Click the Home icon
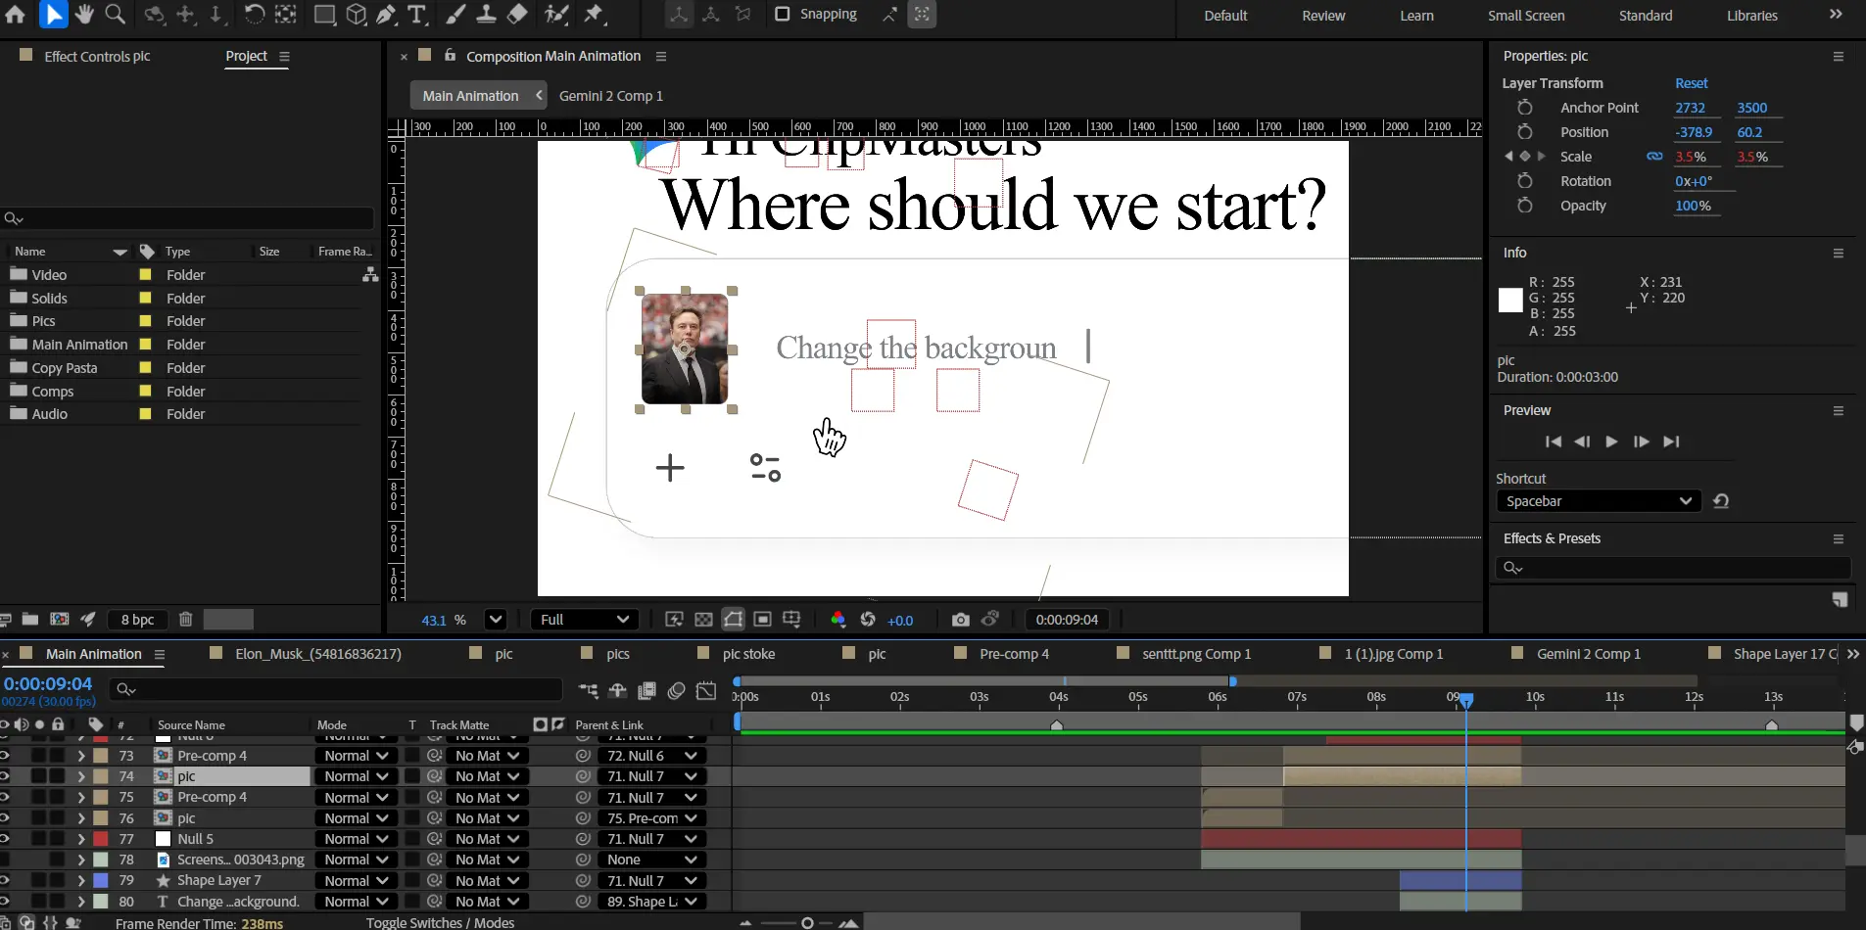The width and height of the screenshot is (1866, 930). 16,14
